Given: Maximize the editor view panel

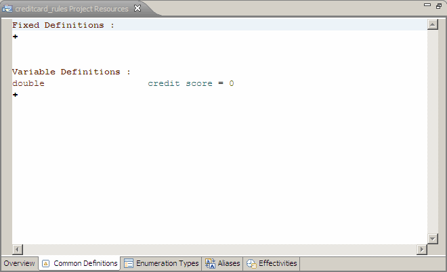Looking at the screenshot, I should [x=439, y=5].
